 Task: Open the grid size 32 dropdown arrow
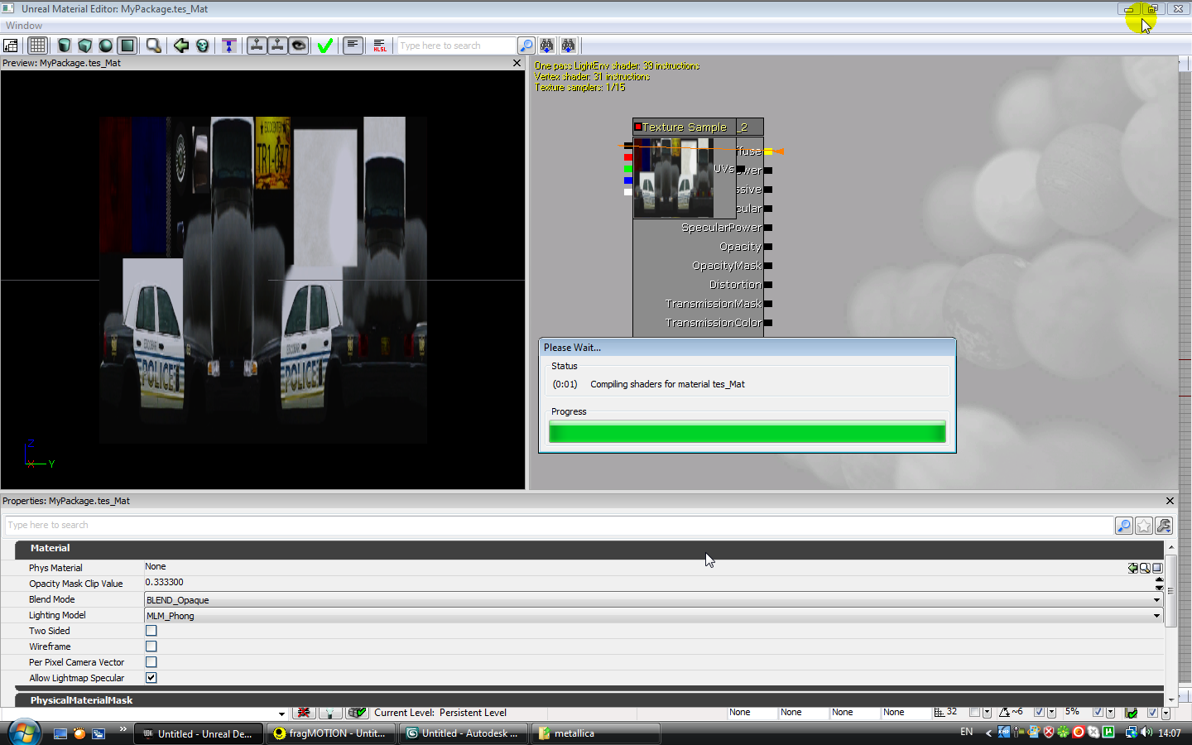tap(987, 713)
